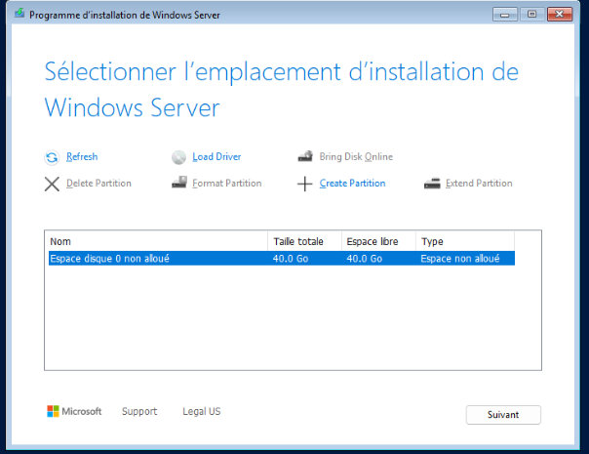Viewport: 589px width, 454px height.
Task: Open the Legal US footer link
Action: (201, 412)
